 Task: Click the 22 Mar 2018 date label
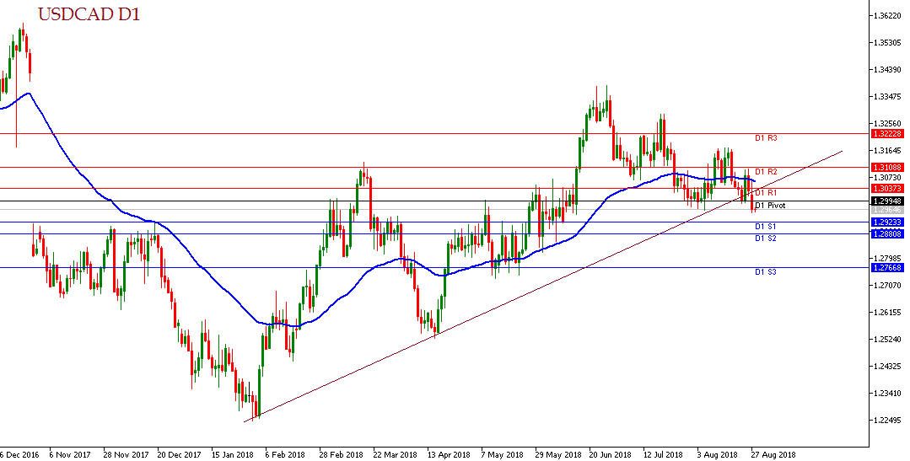click(396, 454)
